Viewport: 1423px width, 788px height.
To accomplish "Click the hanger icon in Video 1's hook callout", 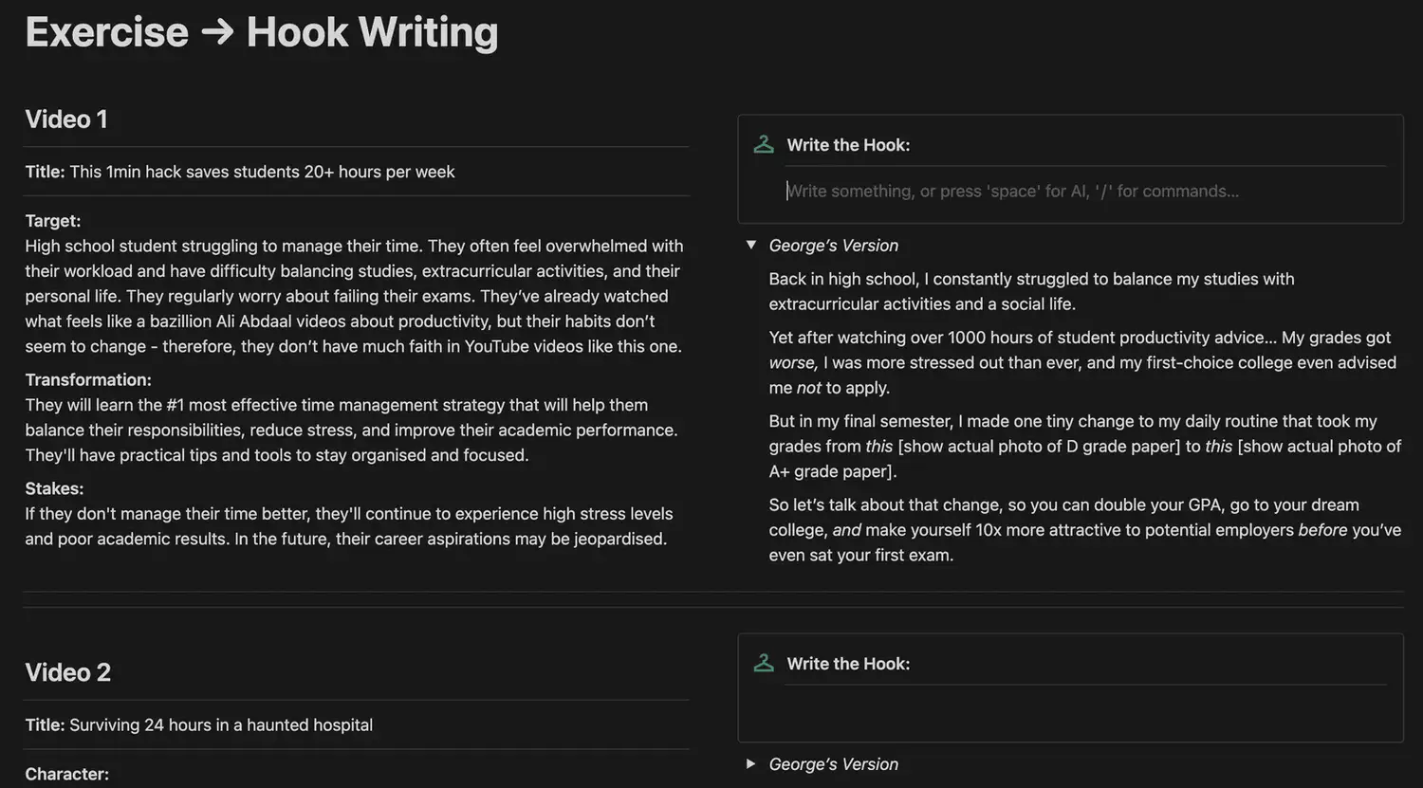I will tap(763, 145).
